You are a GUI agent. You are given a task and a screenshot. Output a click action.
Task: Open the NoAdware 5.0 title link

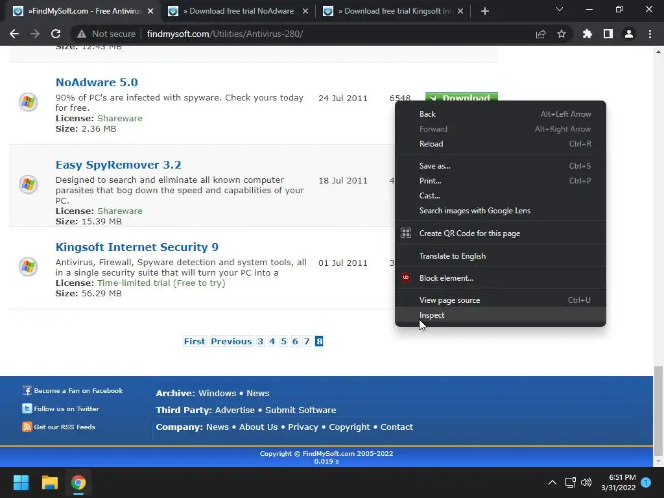pyautogui.click(x=97, y=82)
